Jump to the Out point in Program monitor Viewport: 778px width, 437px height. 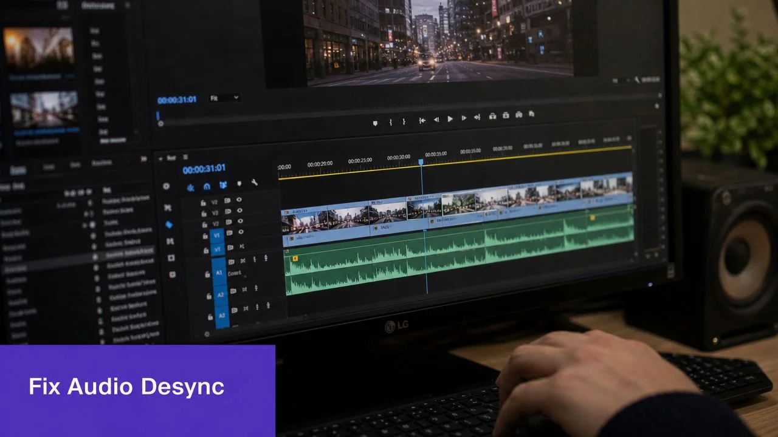coord(477,117)
